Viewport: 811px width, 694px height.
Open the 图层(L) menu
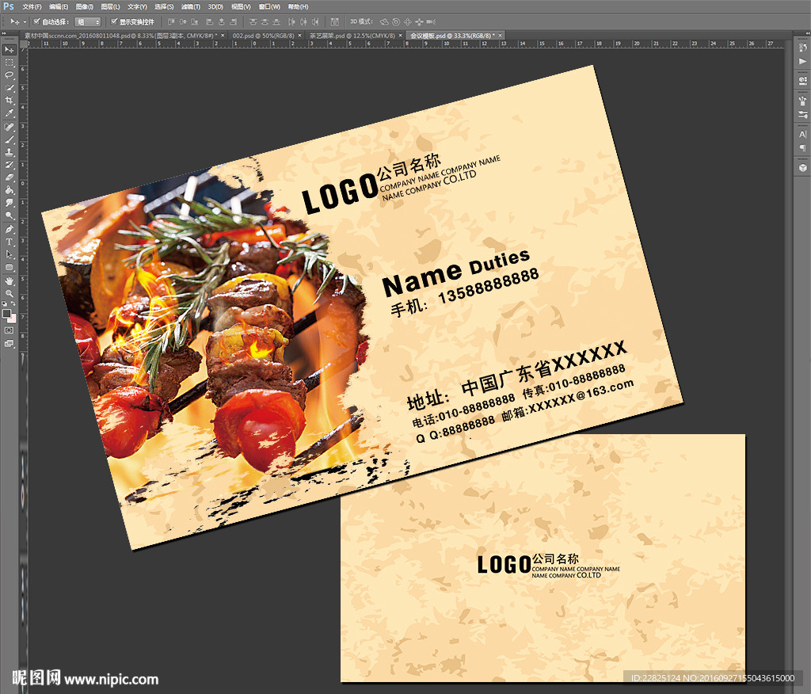pos(110,6)
